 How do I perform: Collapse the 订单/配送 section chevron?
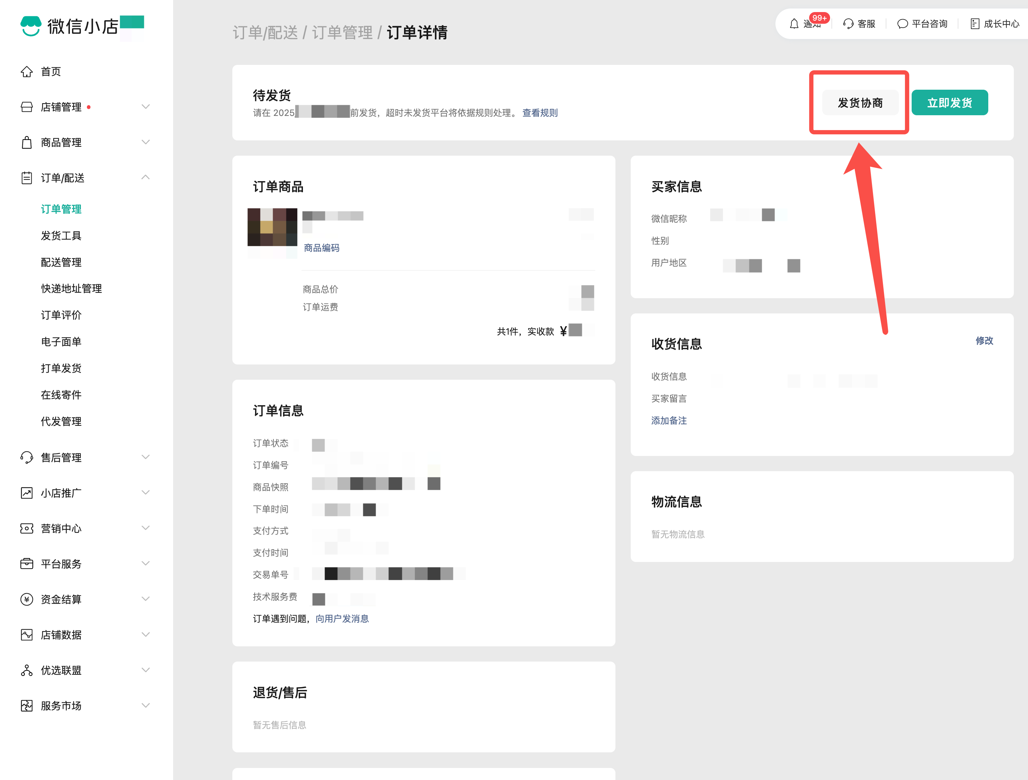[x=145, y=178]
